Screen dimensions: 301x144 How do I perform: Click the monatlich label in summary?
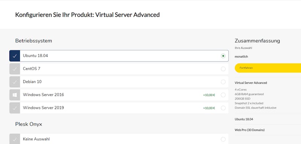(241, 56)
